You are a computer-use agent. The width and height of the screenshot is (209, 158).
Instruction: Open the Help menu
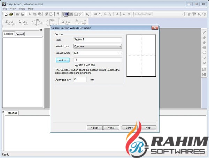[31, 9]
